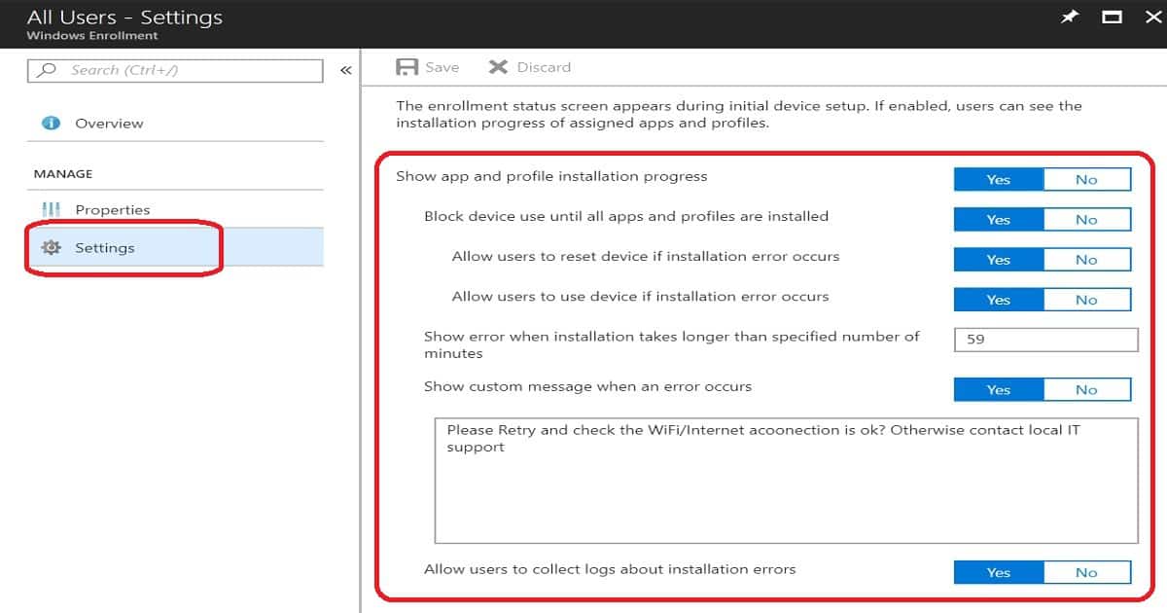
Task: Set device reset on installation error to No
Action: pos(1087,259)
